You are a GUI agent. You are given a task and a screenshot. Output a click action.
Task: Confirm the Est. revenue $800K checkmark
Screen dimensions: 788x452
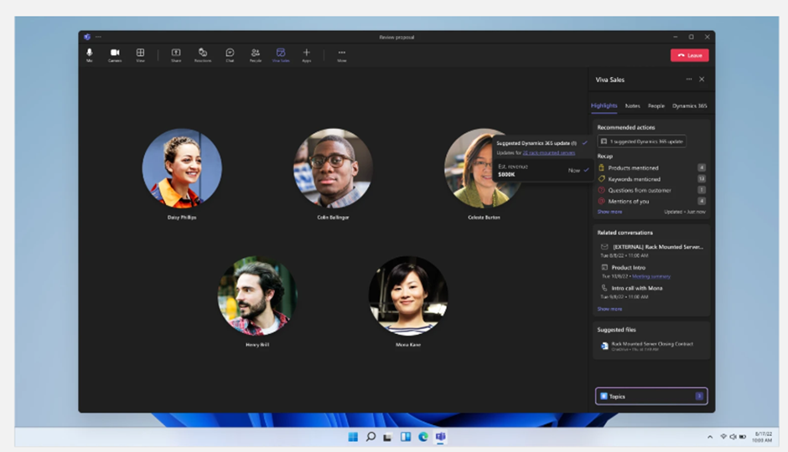point(586,170)
